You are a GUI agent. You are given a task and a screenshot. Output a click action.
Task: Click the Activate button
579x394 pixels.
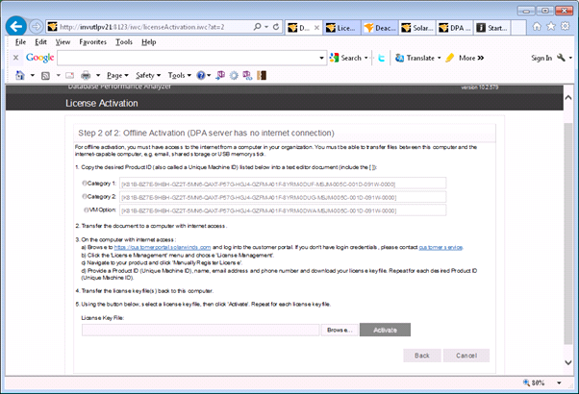pos(385,330)
